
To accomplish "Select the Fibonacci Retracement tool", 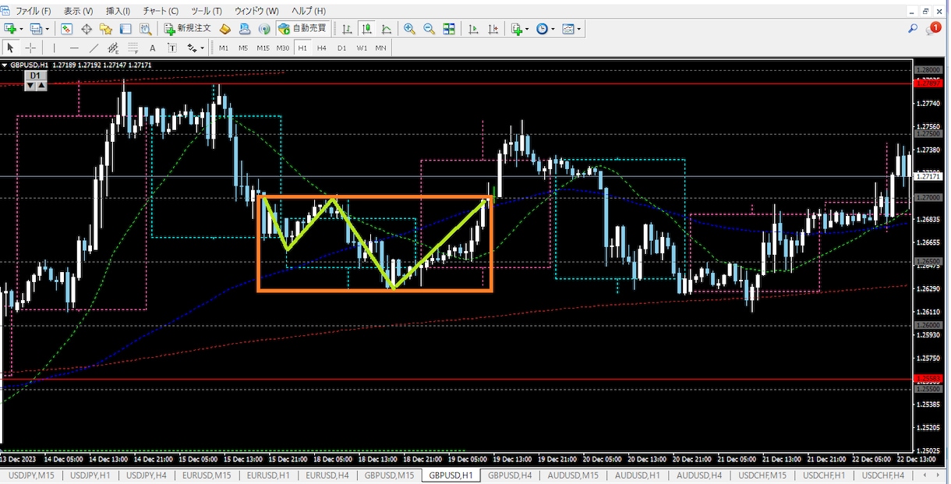I will coord(133,48).
